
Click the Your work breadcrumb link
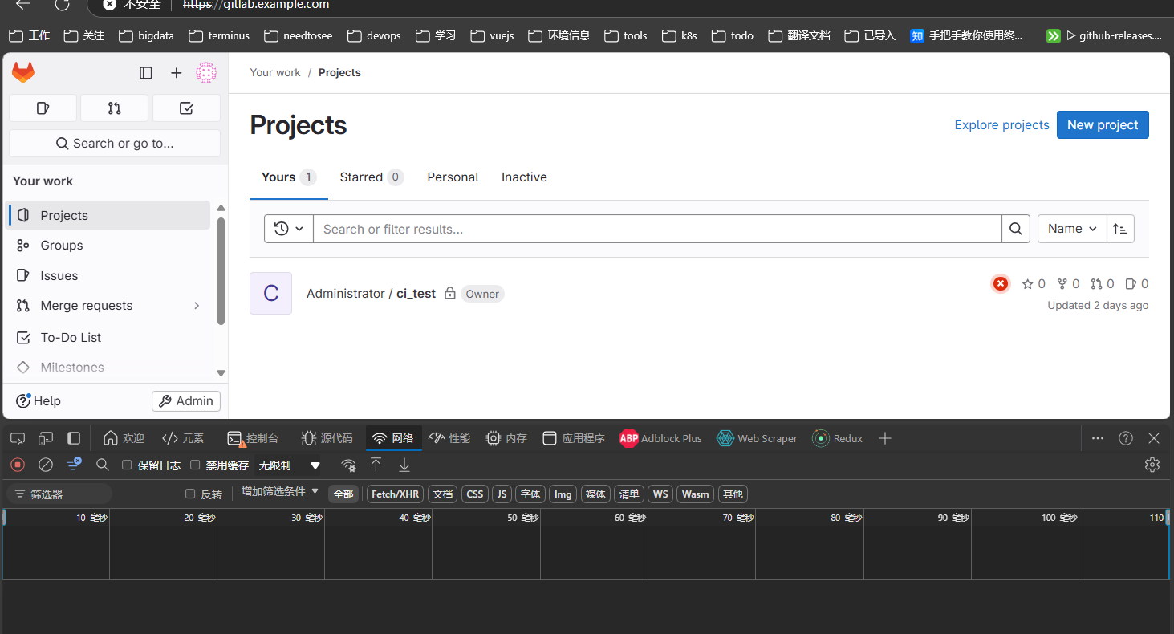(x=275, y=72)
